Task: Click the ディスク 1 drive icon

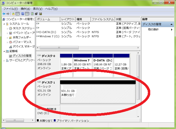Action: (39, 82)
